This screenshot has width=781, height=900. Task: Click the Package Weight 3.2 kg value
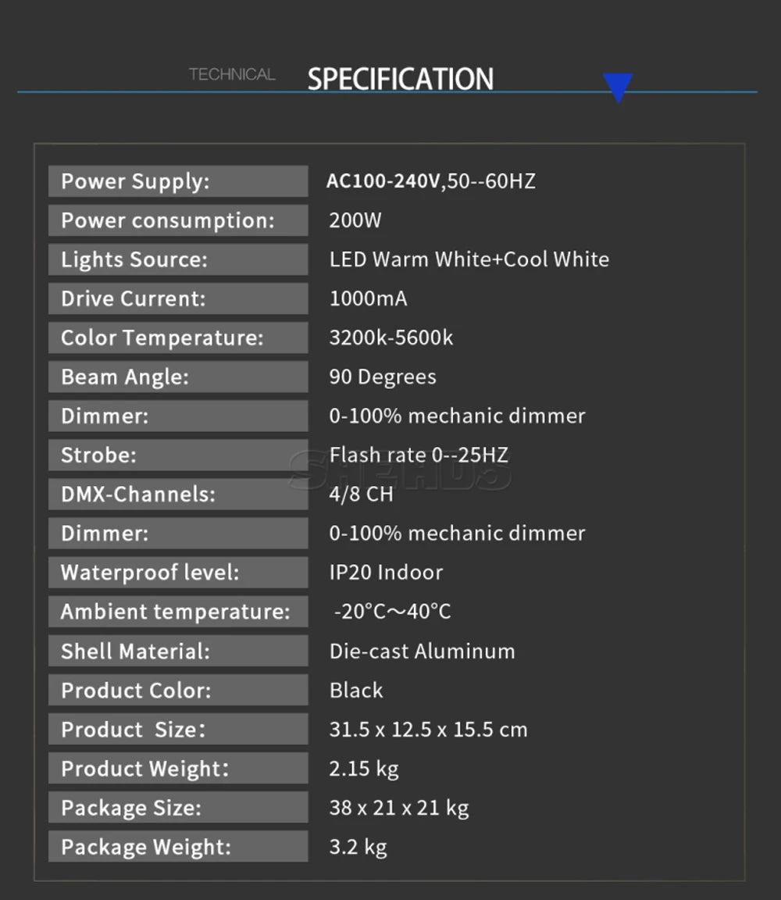358,847
